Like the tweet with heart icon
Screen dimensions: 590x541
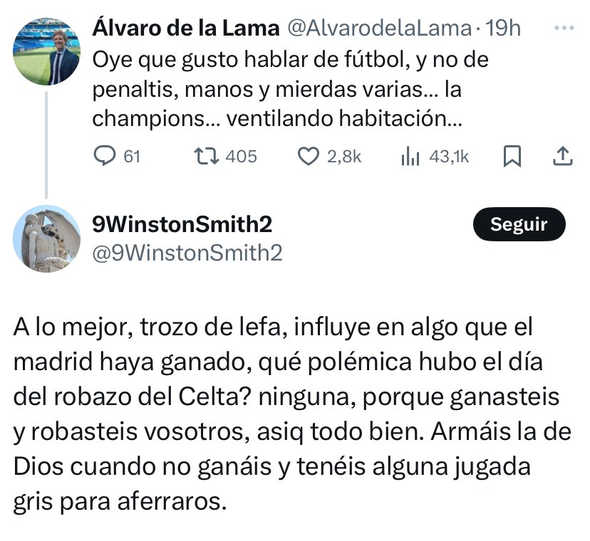pos(309,157)
